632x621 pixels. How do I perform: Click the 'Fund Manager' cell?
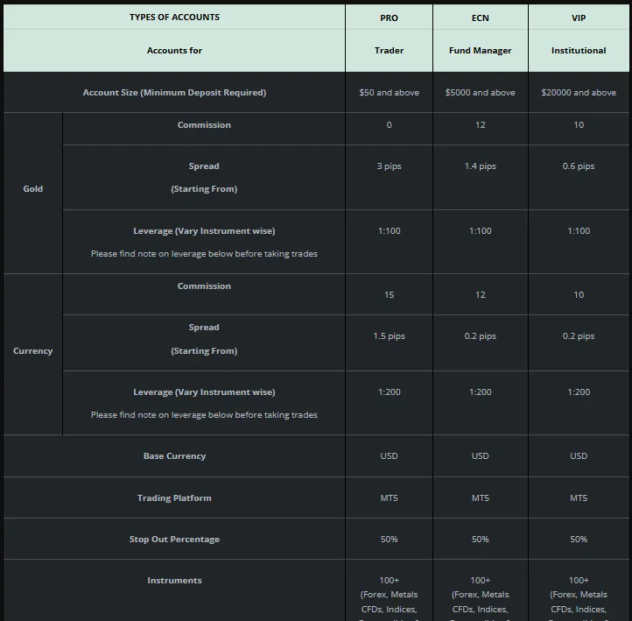(x=480, y=51)
